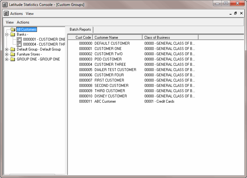
Task: Open the upper View menu beside Actions
Action: (x=30, y=14)
